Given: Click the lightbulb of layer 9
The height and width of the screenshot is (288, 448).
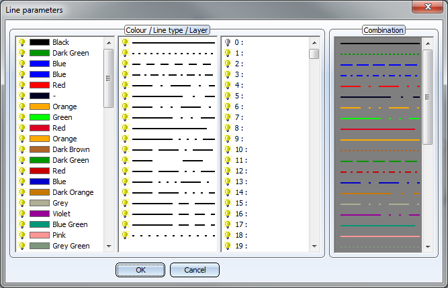Looking at the screenshot, I should [x=228, y=139].
